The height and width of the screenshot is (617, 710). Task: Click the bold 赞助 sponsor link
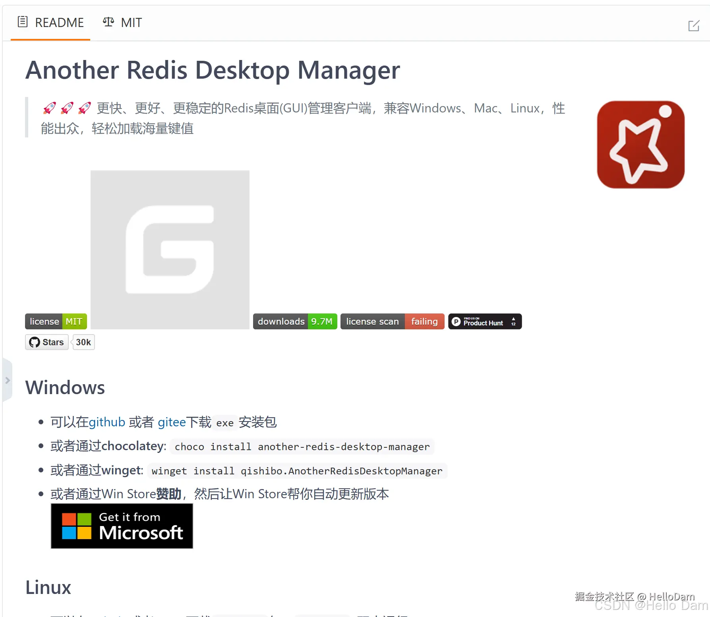click(x=169, y=494)
